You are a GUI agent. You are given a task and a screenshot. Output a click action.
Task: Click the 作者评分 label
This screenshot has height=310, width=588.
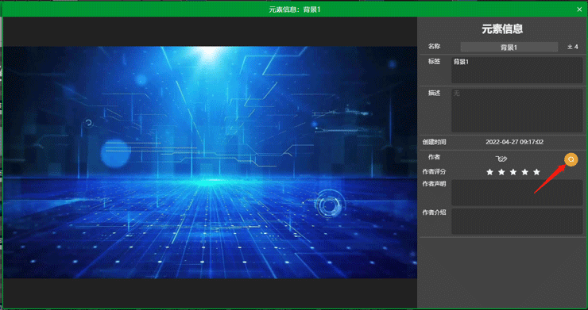point(435,171)
